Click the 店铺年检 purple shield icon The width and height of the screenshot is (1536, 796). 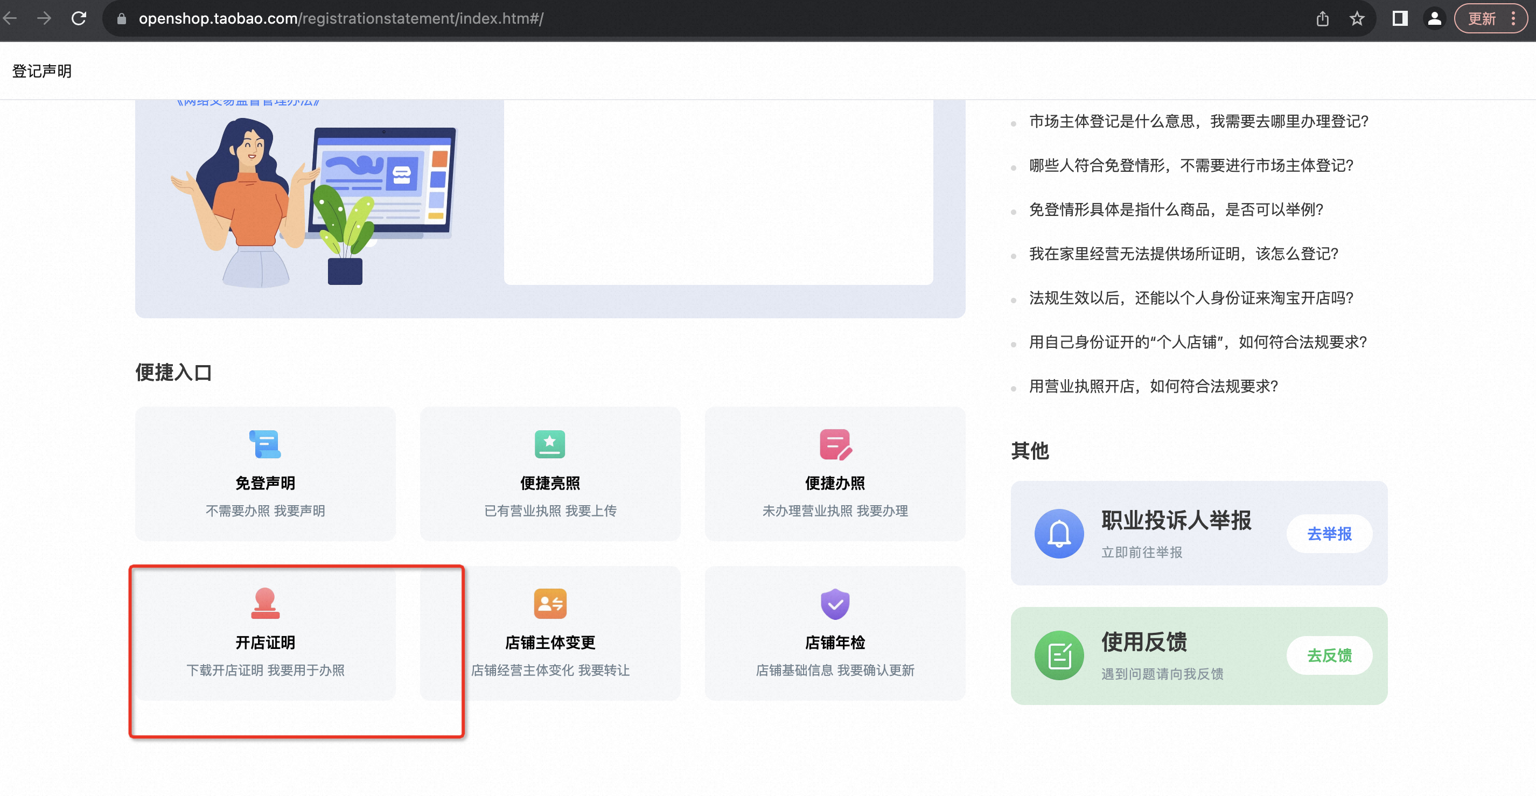coord(835,604)
